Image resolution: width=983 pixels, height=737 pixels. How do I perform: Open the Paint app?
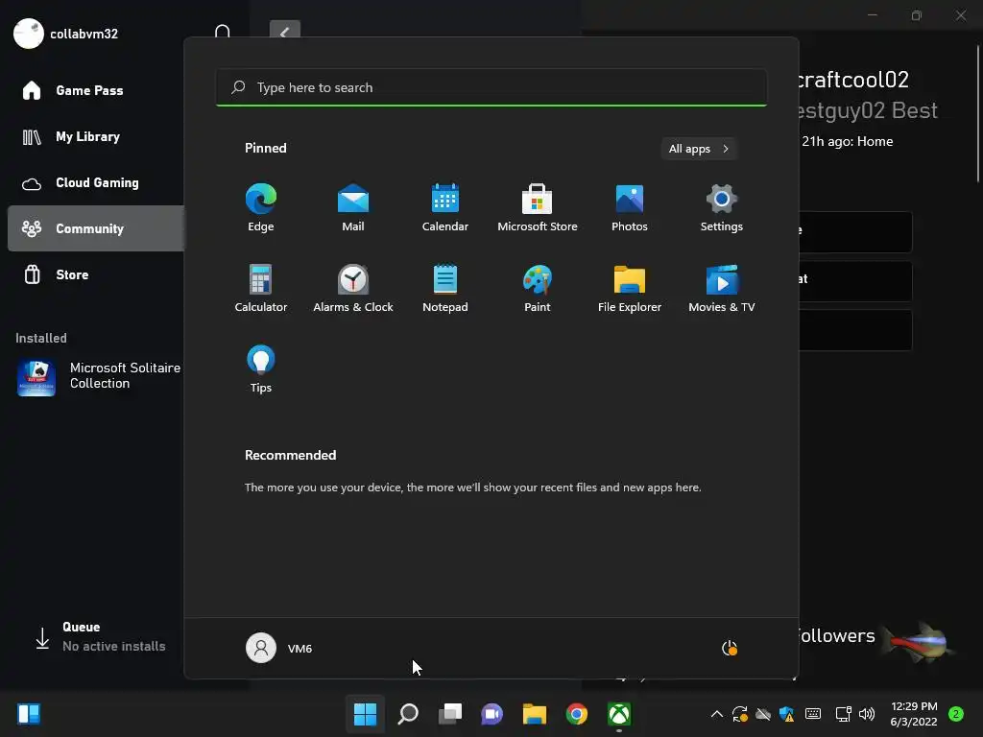(x=538, y=288)
